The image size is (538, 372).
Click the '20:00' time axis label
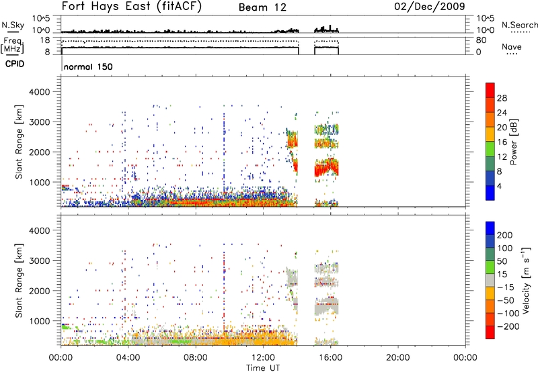pyautogui.click(x=397, y=358)
